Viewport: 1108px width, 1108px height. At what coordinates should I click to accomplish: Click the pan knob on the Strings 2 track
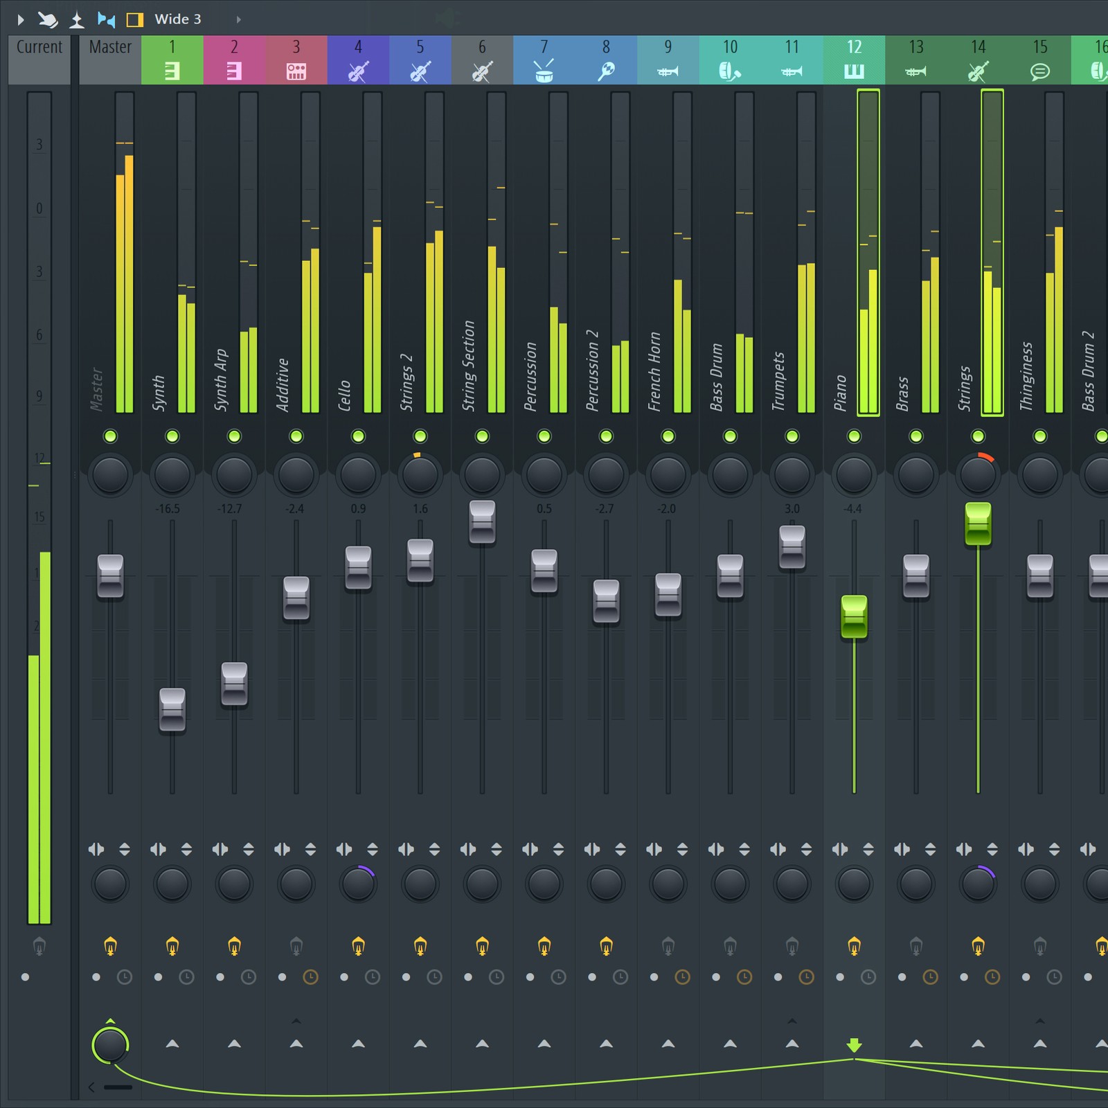[419, 474]
